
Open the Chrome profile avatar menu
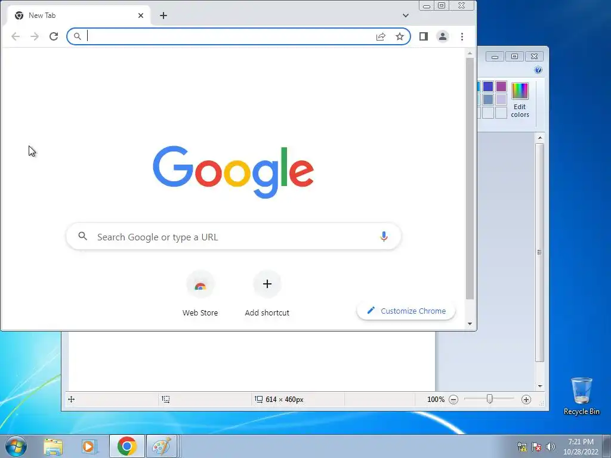443,36
